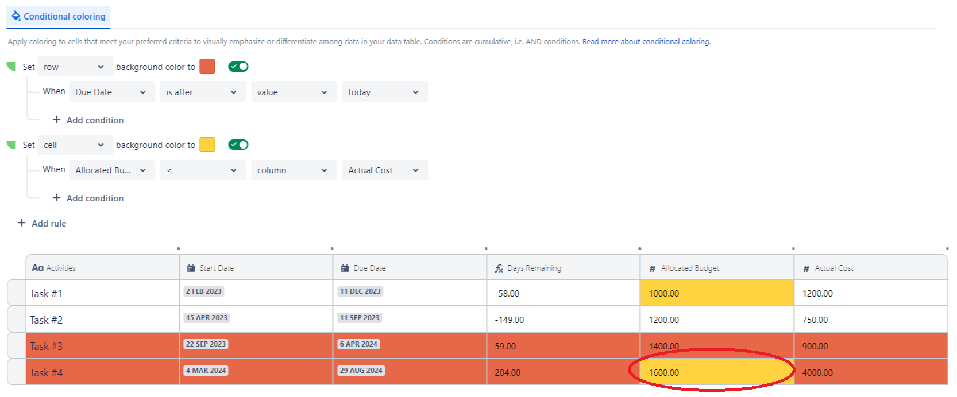Switch to the Conditional coloring tab
The height and width of the screenshot is (397, 957).
pyautogui.click(x=59, y=17)
